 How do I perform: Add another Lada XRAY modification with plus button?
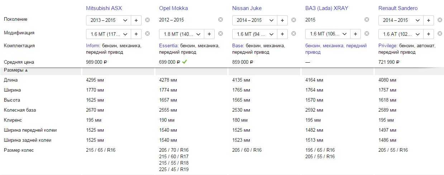pyautogui.click(x=355, y=34)
